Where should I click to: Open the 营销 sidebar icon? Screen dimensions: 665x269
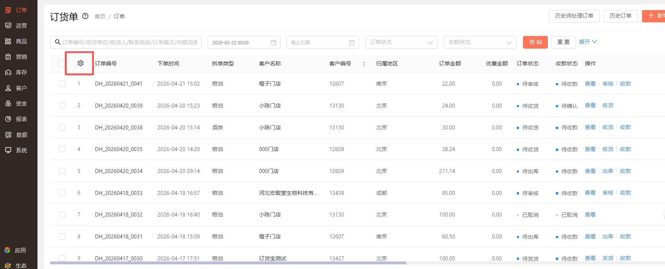tap(8, 57)
